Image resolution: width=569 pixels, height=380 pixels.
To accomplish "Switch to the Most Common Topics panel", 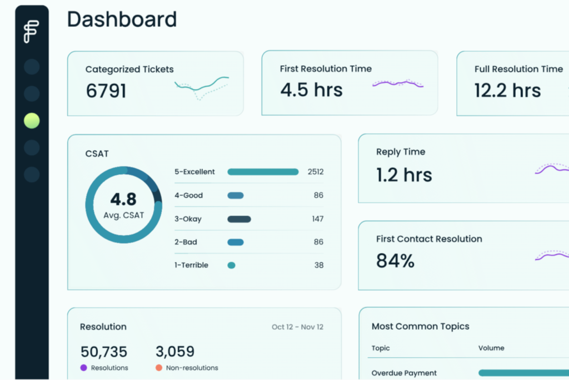I will click(x=420, y=327).
